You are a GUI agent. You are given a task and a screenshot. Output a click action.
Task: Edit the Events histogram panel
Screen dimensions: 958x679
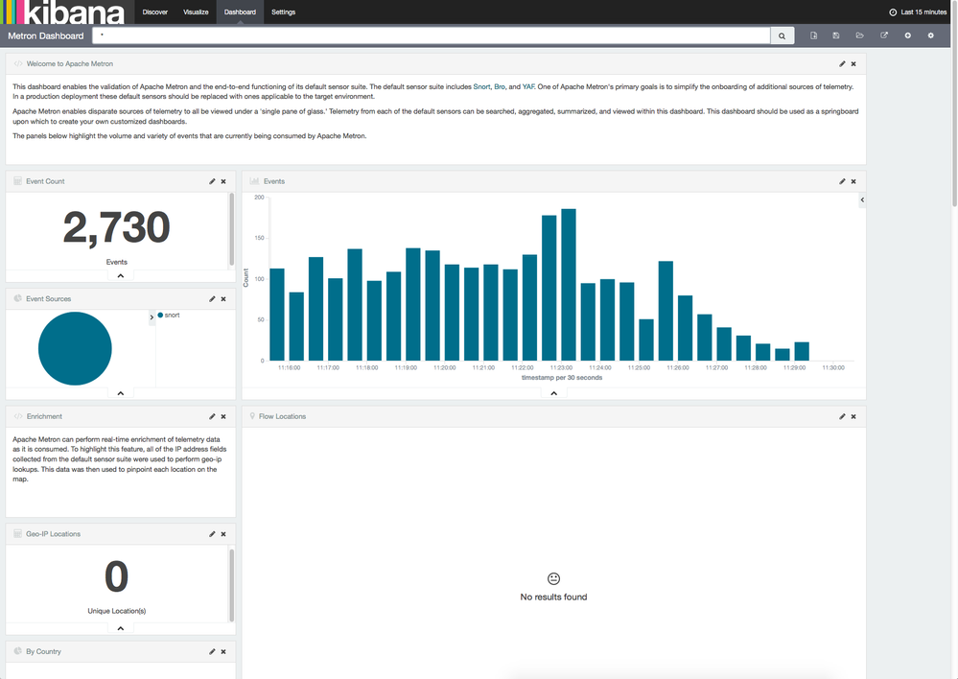(842, 181)
